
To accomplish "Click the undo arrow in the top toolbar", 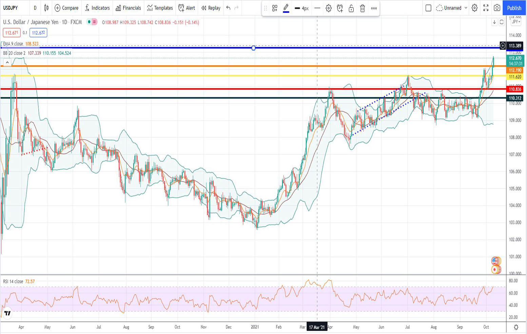I will pyautogui.click(x=228, y=8).
